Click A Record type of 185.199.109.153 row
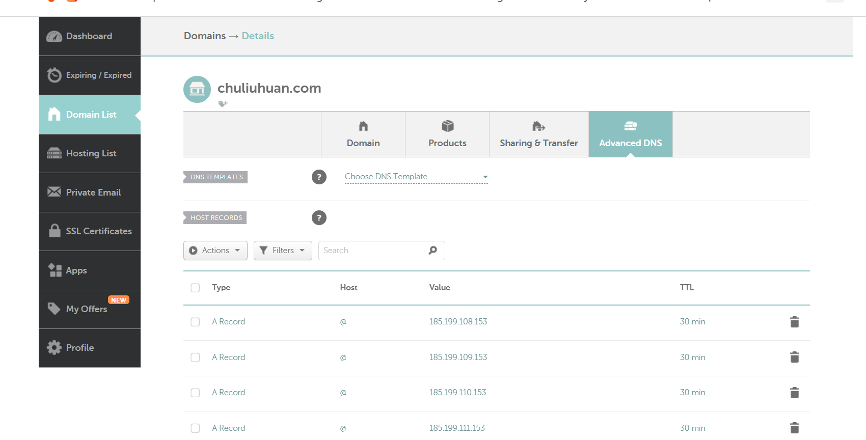866x440 pixels. (x=229, y=358)
